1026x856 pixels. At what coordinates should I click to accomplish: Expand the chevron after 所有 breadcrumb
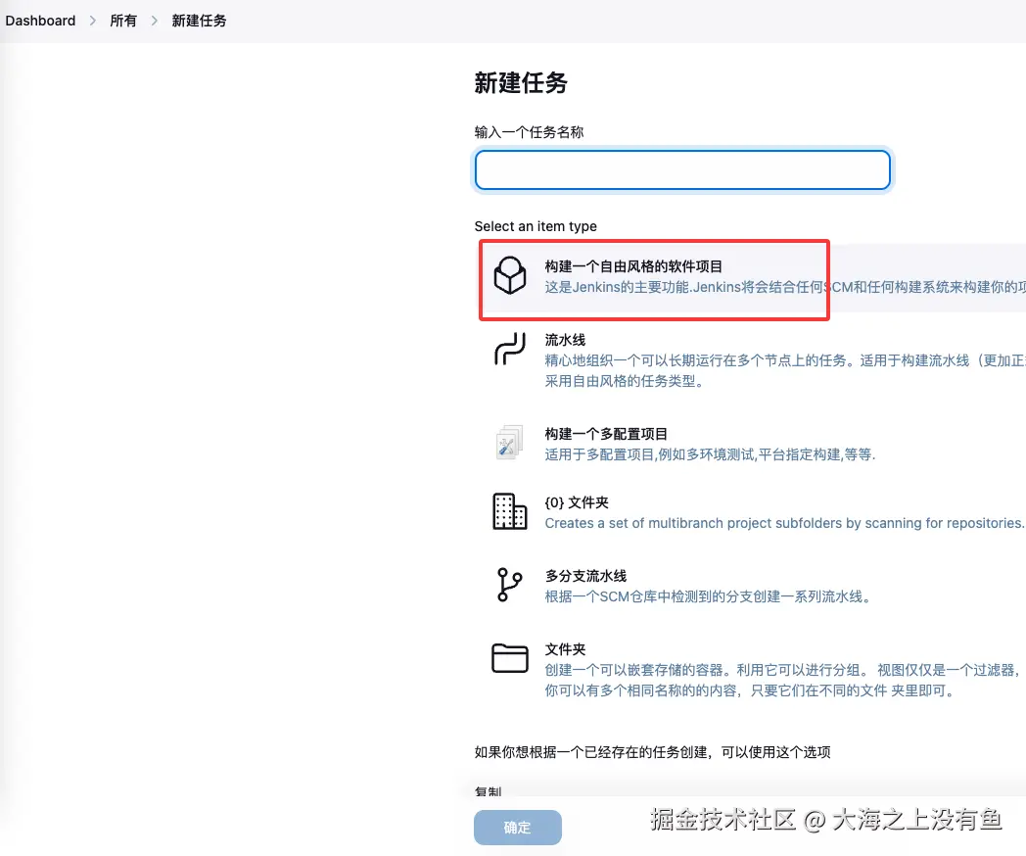[155, 21]
